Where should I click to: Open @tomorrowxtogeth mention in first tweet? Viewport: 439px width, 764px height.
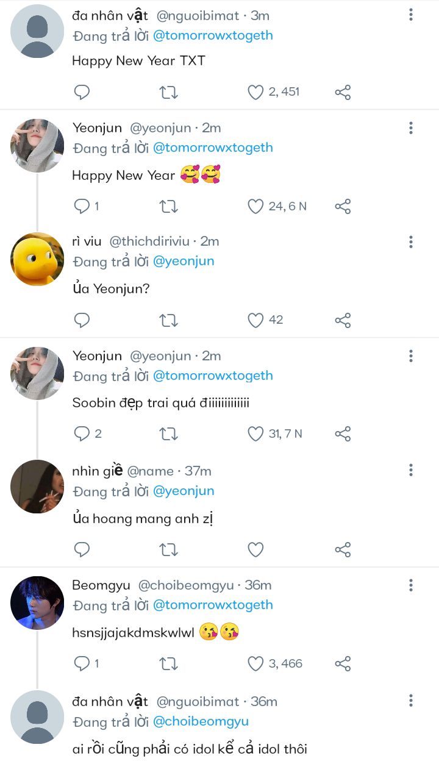pos(213,35)
